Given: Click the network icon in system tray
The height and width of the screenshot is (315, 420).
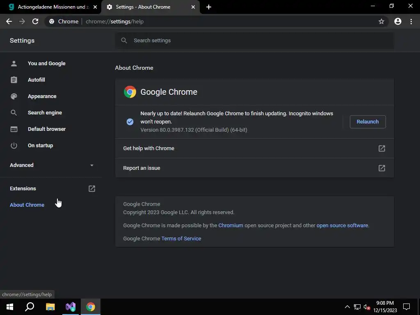Looking at the screenshot, I should click(357, 307).
